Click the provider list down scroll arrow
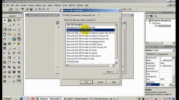179x100 pixels. 116,62
